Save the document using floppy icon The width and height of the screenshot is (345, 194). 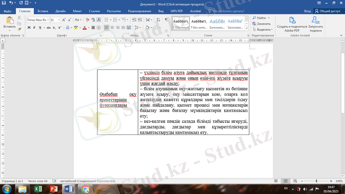[3, 3]
